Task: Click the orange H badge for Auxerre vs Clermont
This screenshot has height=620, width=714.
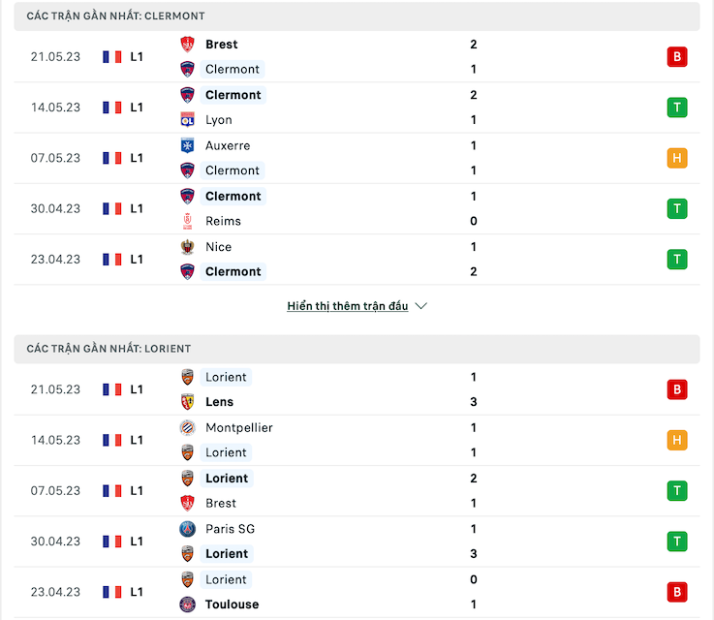Action: pos(677,158)
